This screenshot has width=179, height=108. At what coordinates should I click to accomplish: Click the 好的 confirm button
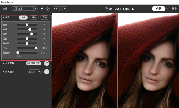click(158, 8)
